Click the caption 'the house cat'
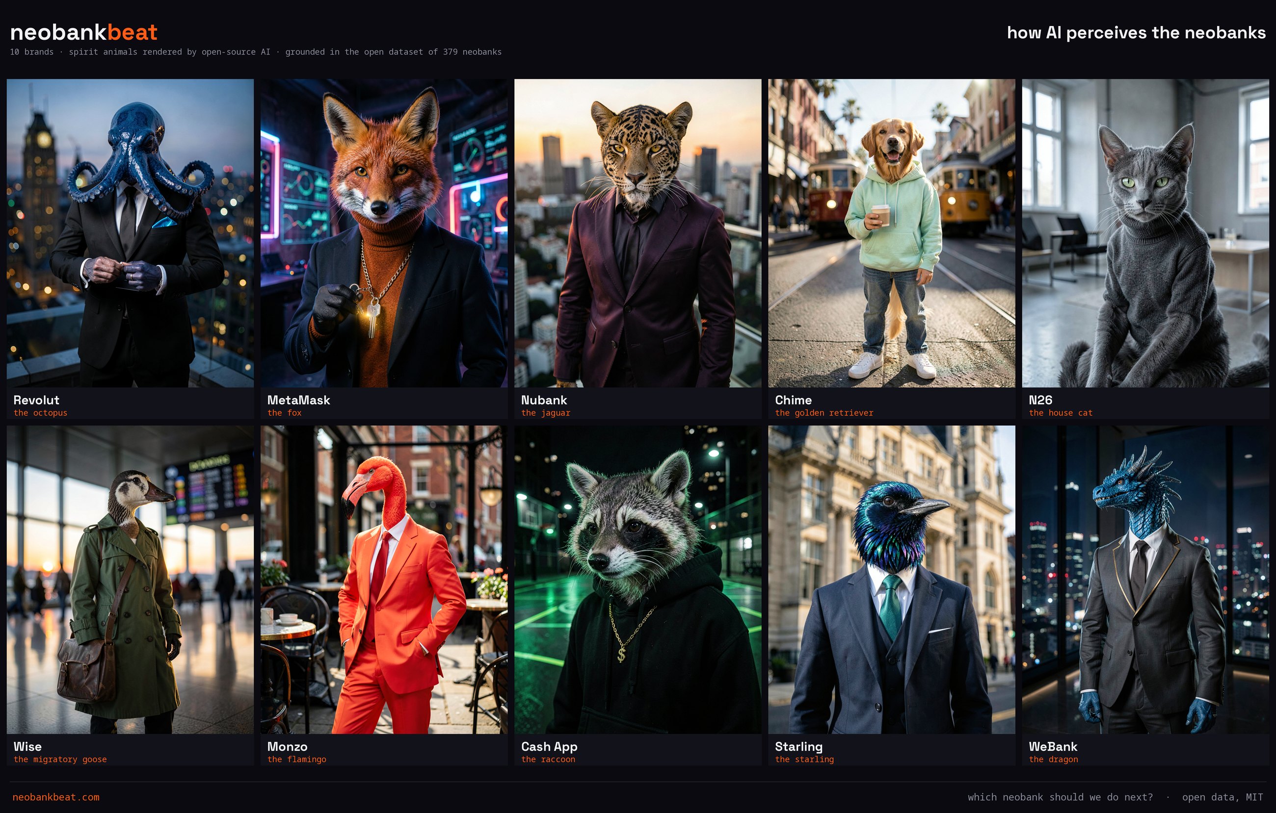Screen dimensions: 1276x813 [x=1061, y=413]
